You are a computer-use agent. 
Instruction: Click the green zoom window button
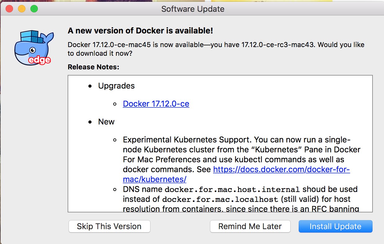[34, 9]
